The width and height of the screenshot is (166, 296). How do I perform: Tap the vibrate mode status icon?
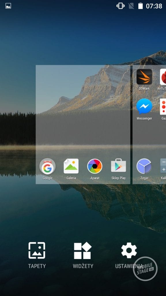point(120,6)
